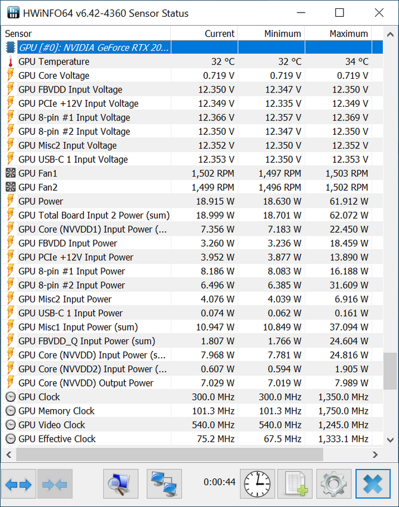Select GPU FBVDD_Q Input Power (sum) label
The width and height of the screenshot is (399, 507).
[x=87, y=341]
